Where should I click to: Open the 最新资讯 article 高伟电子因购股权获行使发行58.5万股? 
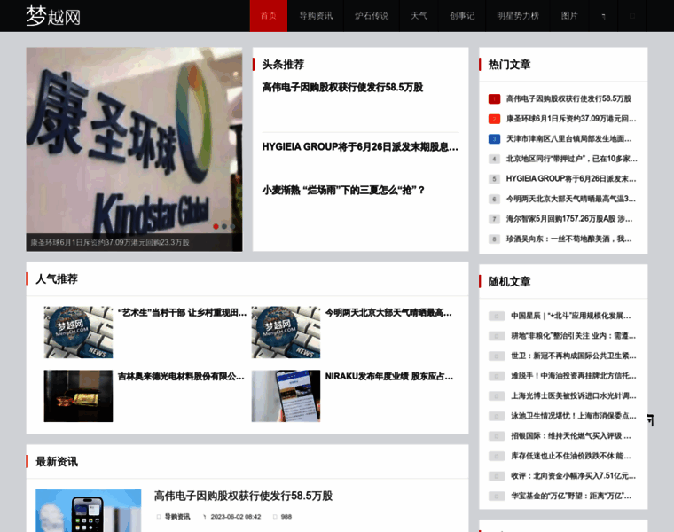[x=243, y=497]
